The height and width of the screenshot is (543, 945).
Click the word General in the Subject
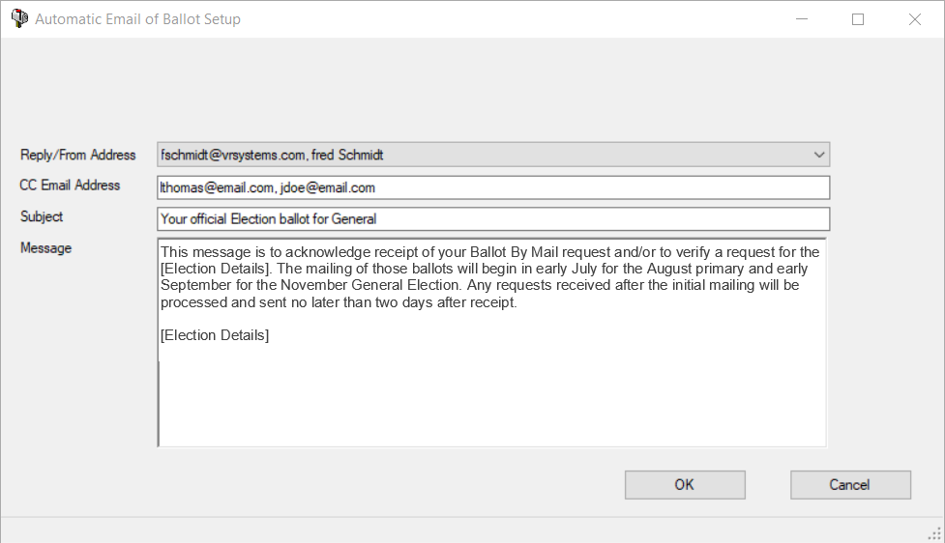354,219
